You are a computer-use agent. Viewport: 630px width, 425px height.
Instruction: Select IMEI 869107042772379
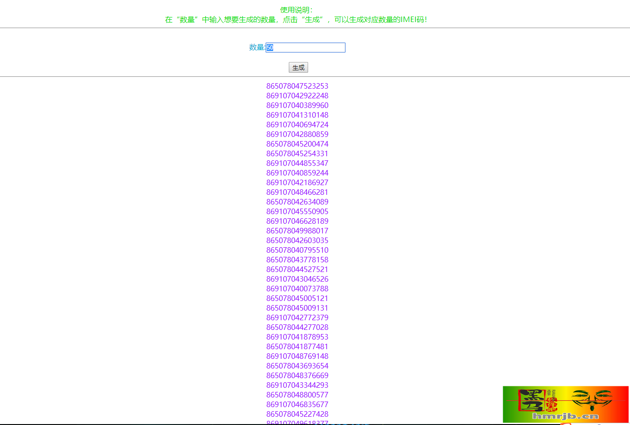[298, 317]
